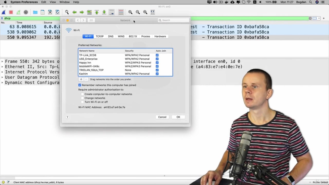The image size is (329, 185).
Task: Open Wireshark capture options gear icon
Action: pyautogui.click(x=26, y=12)
